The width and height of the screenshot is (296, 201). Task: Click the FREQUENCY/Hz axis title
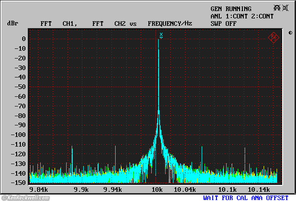coord(170,23)
